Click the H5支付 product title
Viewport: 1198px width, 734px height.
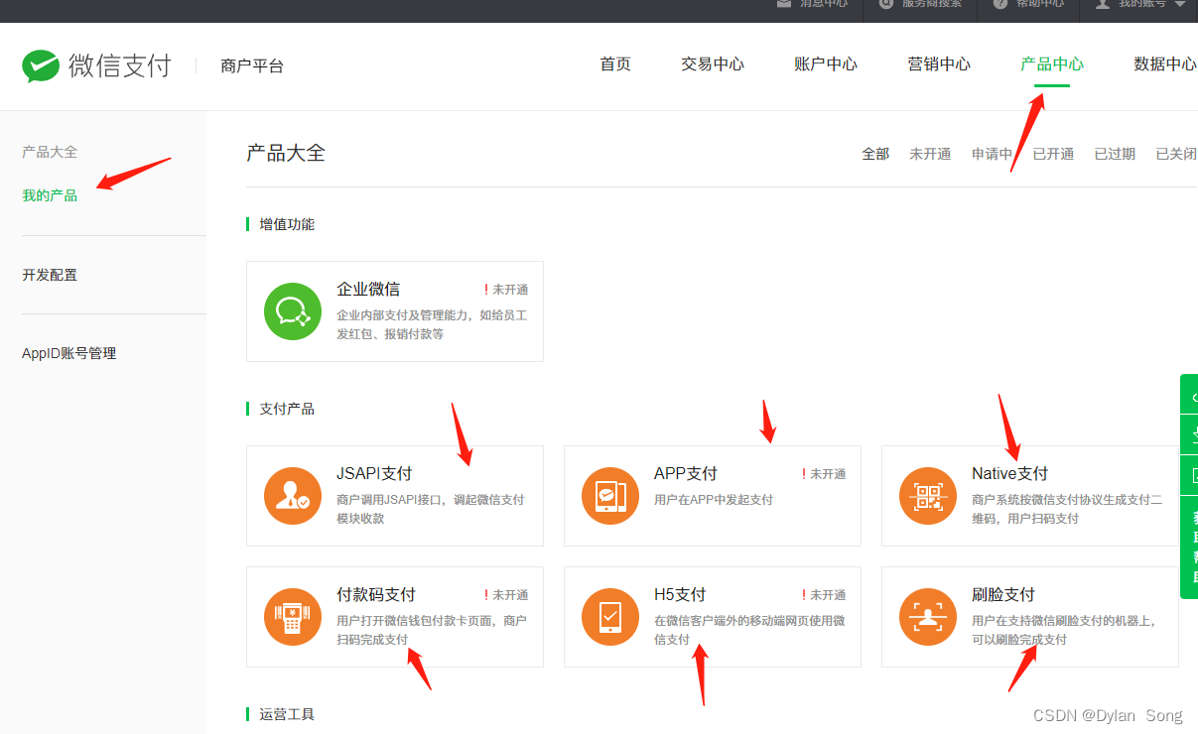click(680, 595)
